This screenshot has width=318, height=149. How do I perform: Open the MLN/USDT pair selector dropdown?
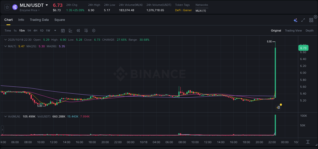point(47,5)
